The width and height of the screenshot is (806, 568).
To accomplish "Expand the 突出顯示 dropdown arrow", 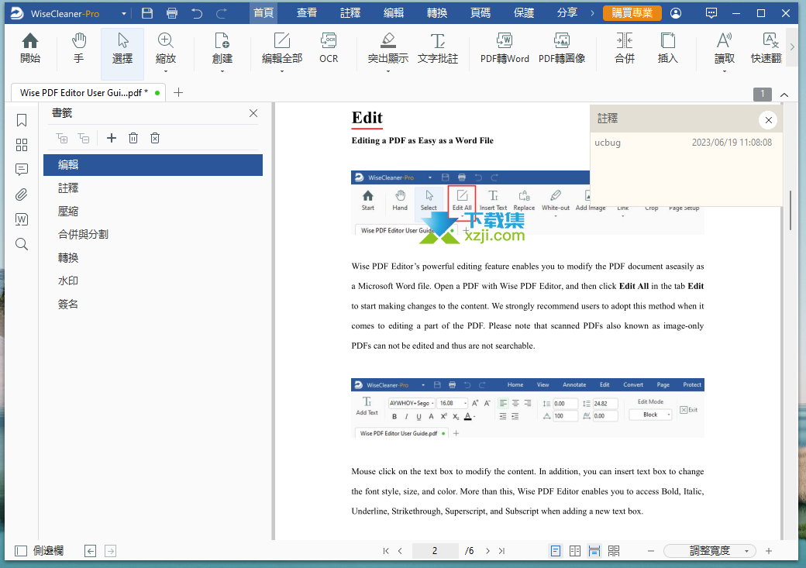I will tap(388, 71).
